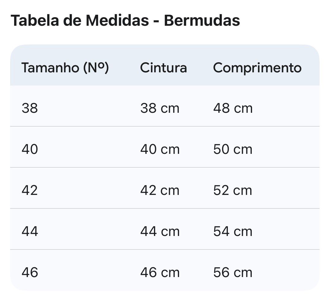
Task: Select the Cintura column header
Action: tap(163, 68)
